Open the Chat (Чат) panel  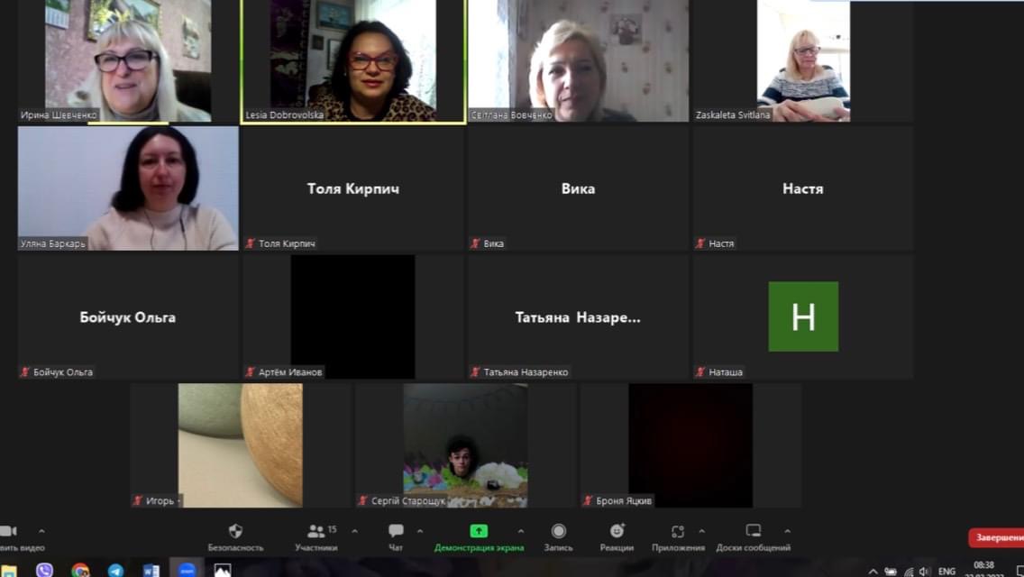click(396, 532)
